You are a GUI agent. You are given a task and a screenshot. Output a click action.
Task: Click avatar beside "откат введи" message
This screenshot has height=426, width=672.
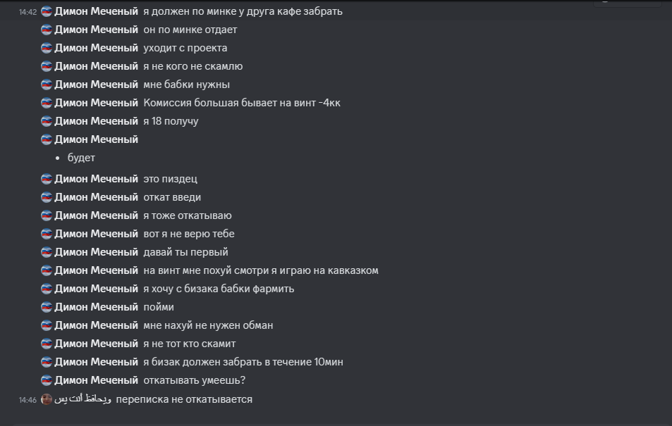click(x=47, y=197)
